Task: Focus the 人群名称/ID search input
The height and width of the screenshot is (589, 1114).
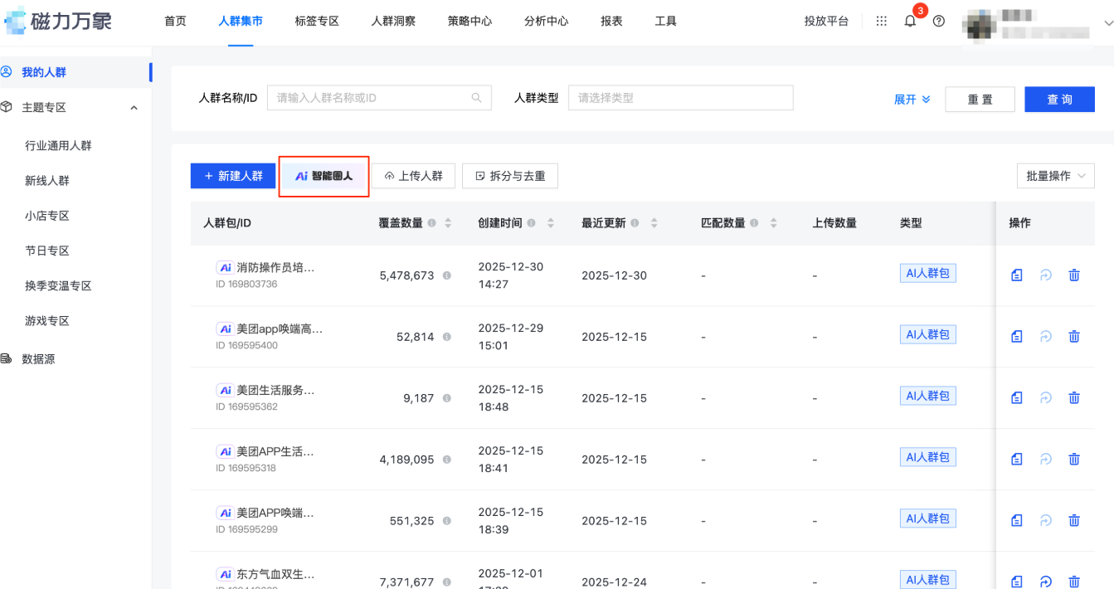Action: point(379,98)
